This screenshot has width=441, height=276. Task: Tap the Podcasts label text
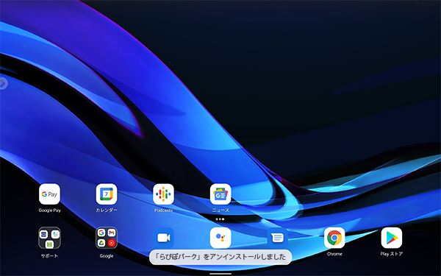point(163,210)
